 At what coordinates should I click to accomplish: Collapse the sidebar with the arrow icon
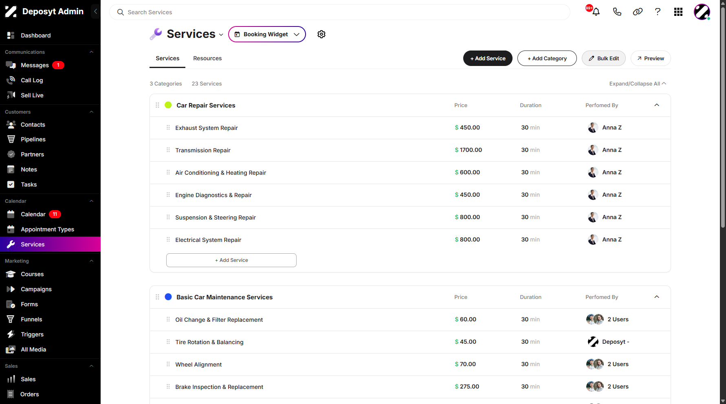(95, 11)
